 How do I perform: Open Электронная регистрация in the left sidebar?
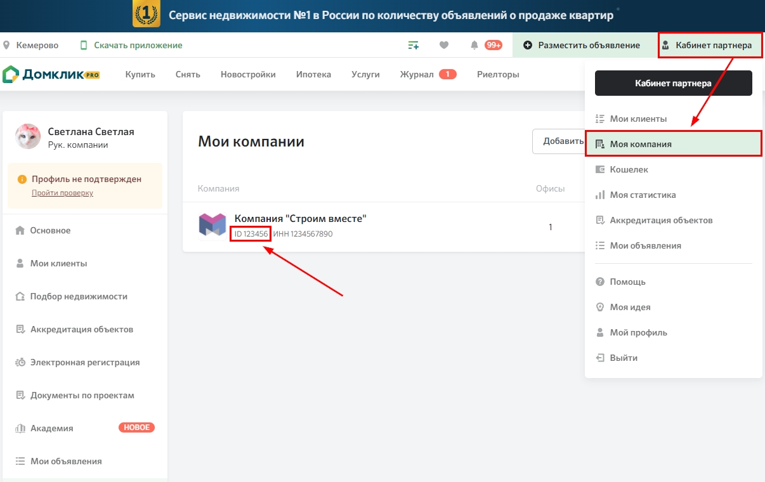pyautogui.click(x=85, y=362)
